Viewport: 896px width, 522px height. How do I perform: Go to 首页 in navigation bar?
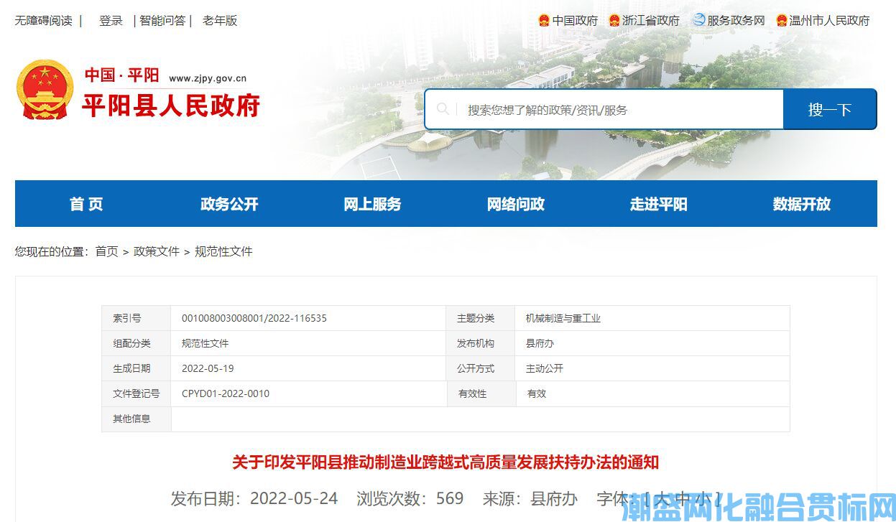coord(86,204)
